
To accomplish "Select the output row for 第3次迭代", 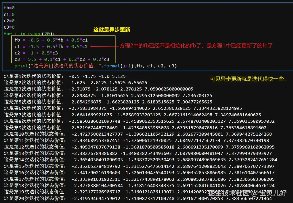I will [x=98, y=89].
